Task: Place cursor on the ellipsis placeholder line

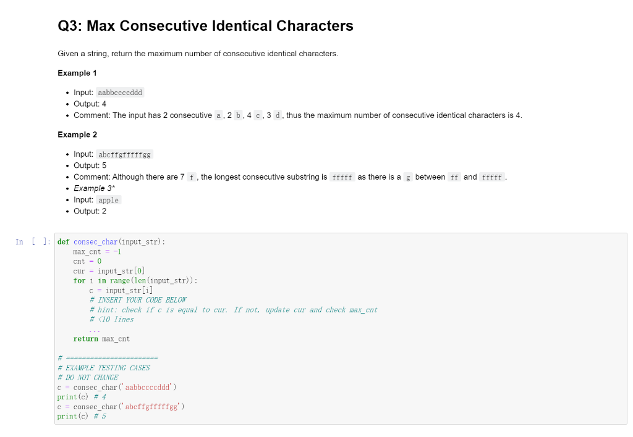Action: click(95, 330)
